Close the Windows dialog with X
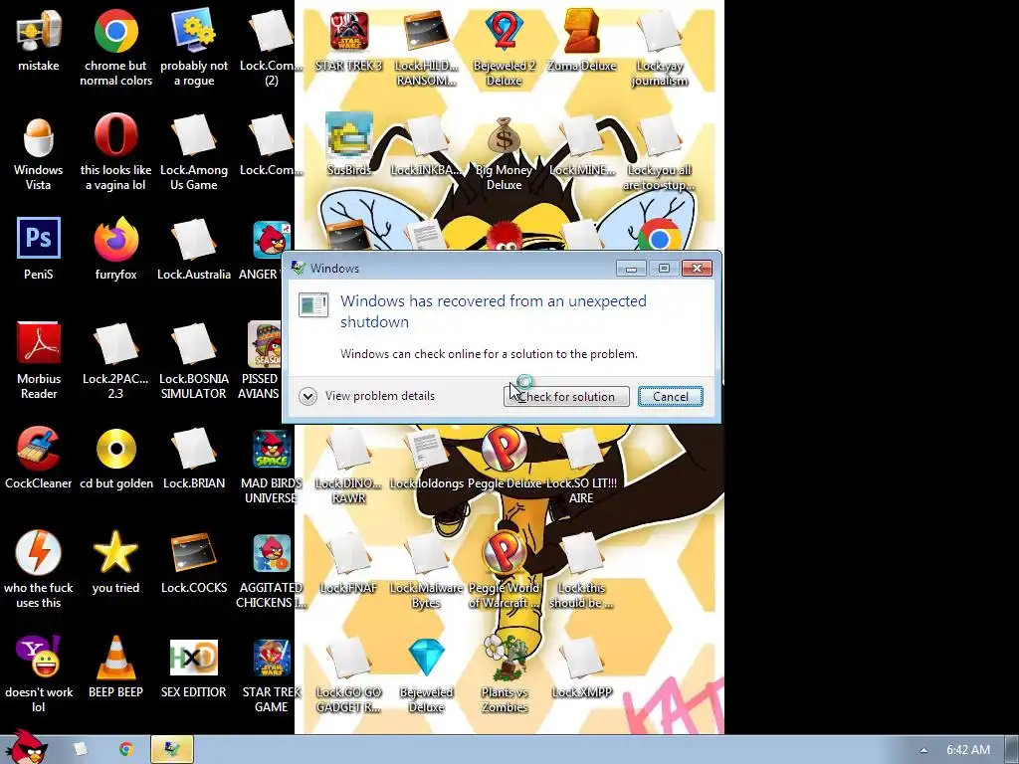 tap(697, 269)
